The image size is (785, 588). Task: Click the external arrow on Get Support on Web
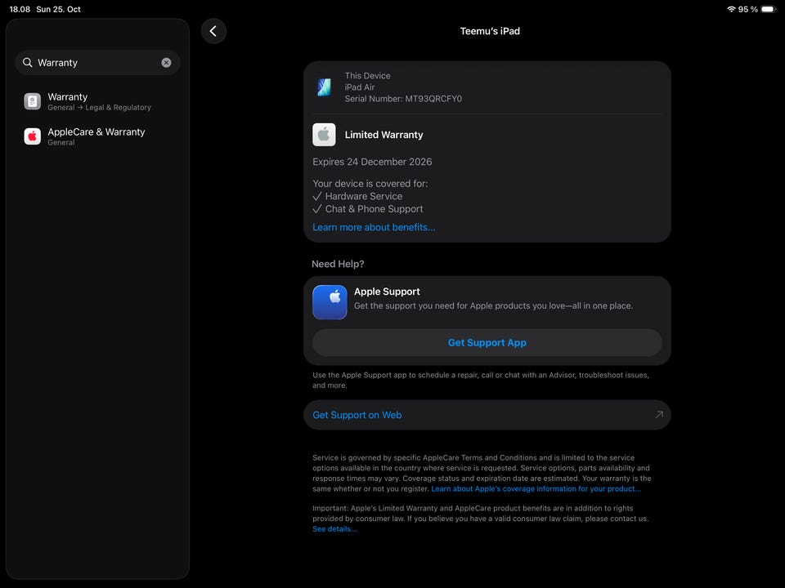click(659, 415)
